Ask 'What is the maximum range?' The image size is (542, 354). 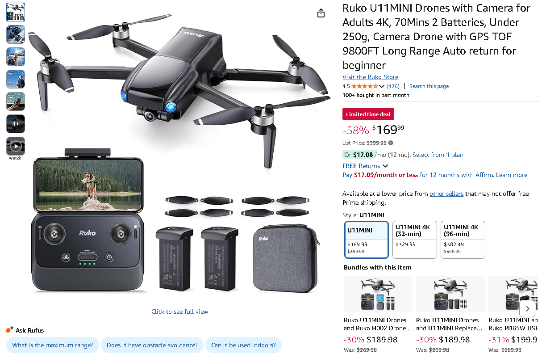coord(53,345)
